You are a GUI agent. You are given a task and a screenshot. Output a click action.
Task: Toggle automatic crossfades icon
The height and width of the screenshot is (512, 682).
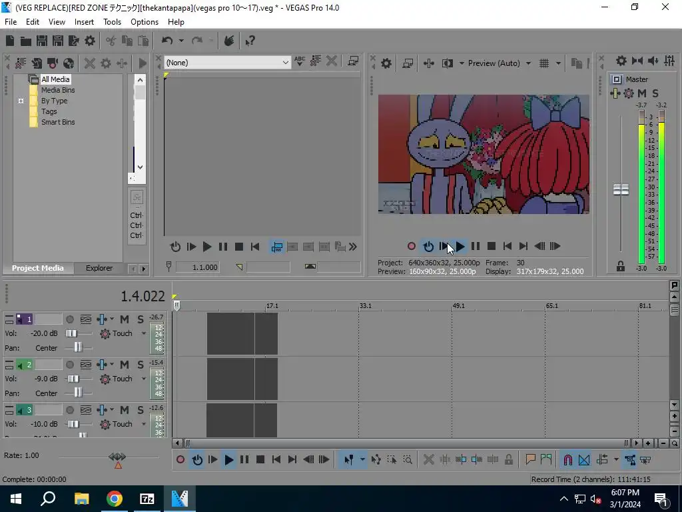(x=583, y=460)
